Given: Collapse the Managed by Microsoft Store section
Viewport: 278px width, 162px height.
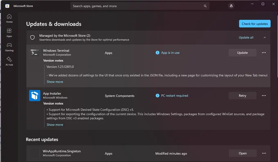Looking at the screenshot, I should click(x=265, y=37).
